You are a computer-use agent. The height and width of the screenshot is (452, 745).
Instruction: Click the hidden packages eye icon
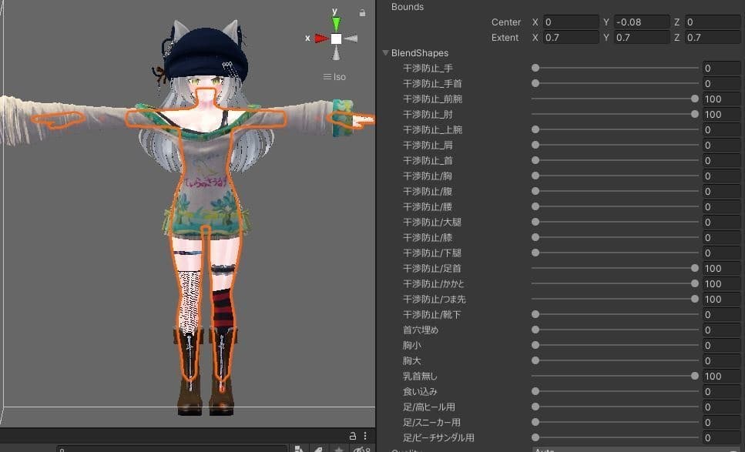pyautogui.click(x=360, y=448)
